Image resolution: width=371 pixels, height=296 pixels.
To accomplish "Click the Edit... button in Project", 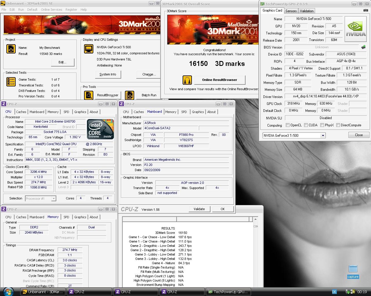I will pos(63,62).
